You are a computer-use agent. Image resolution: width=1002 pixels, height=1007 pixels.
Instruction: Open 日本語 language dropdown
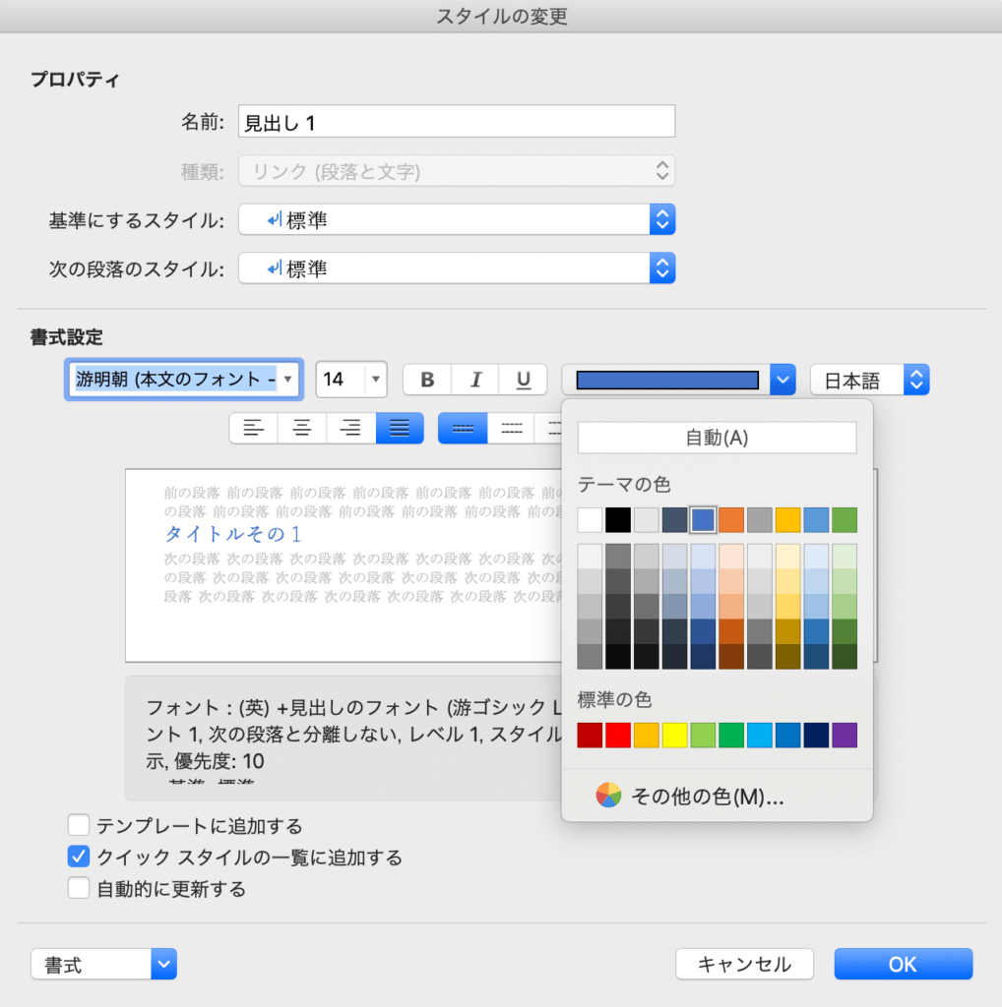(869, 380)
